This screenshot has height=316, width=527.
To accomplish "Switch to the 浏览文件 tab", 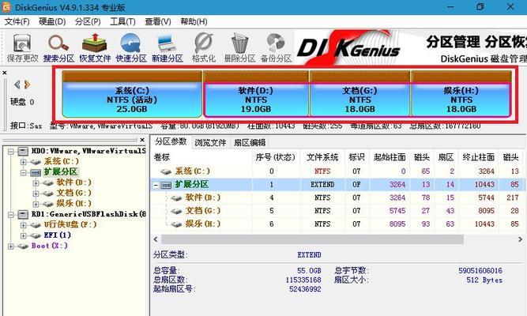I will click(210, 142).
